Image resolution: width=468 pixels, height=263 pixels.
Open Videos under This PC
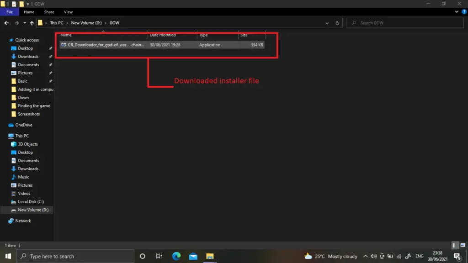[24, 193]
